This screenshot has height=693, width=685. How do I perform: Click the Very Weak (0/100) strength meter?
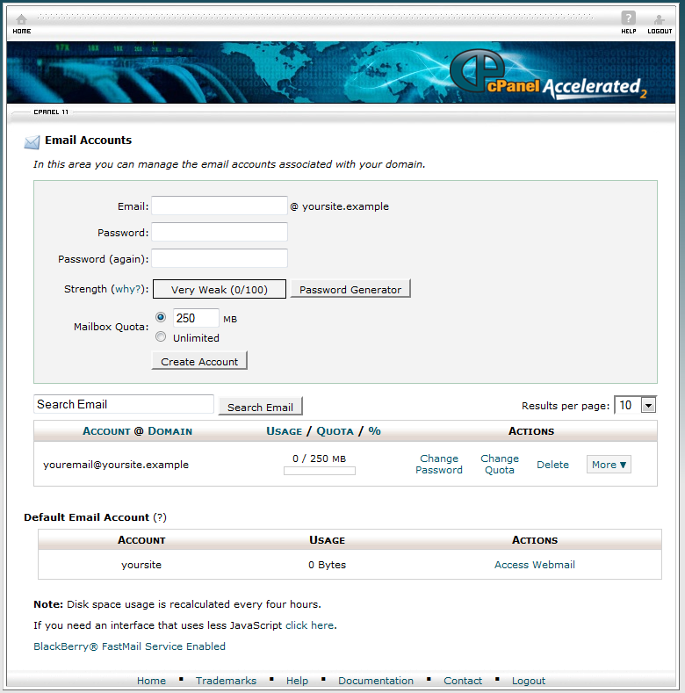point(220,289)
